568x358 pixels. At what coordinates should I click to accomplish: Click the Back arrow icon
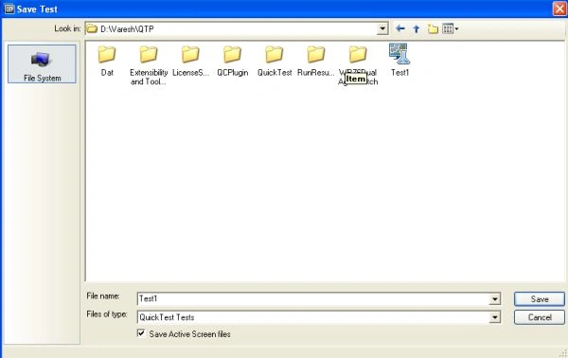click(399, 28)
